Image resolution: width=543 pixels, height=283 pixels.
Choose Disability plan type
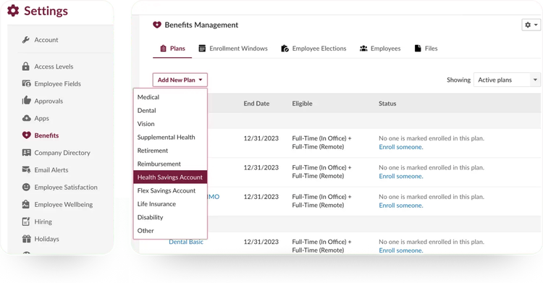point(170,217)
